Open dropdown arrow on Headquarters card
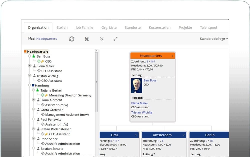Viewport: 250px width, 157px height. [172, 56]
